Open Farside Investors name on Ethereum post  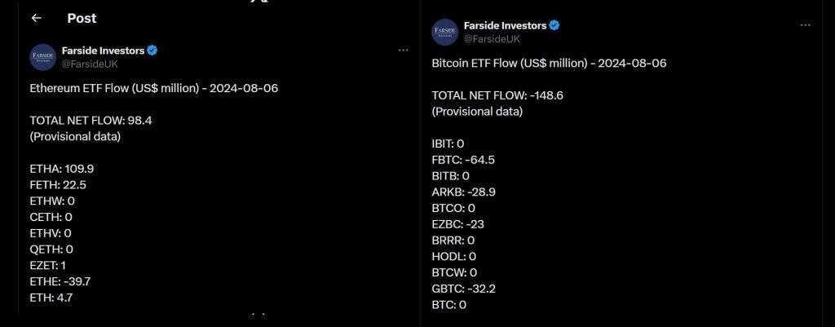tap(104, 51)
